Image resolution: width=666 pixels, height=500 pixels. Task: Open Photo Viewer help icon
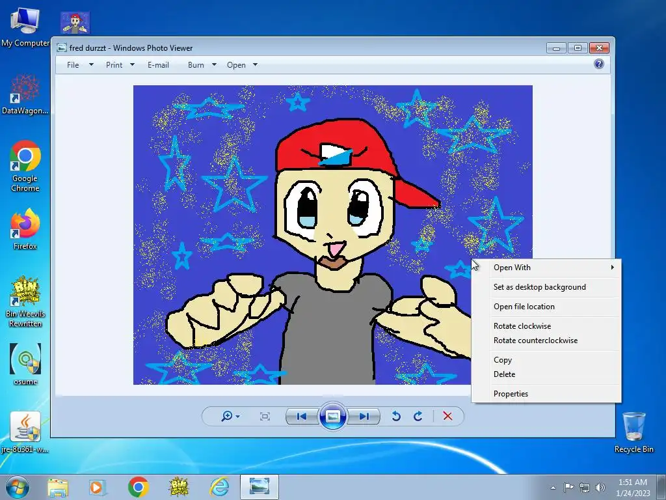tap(599, 64)
